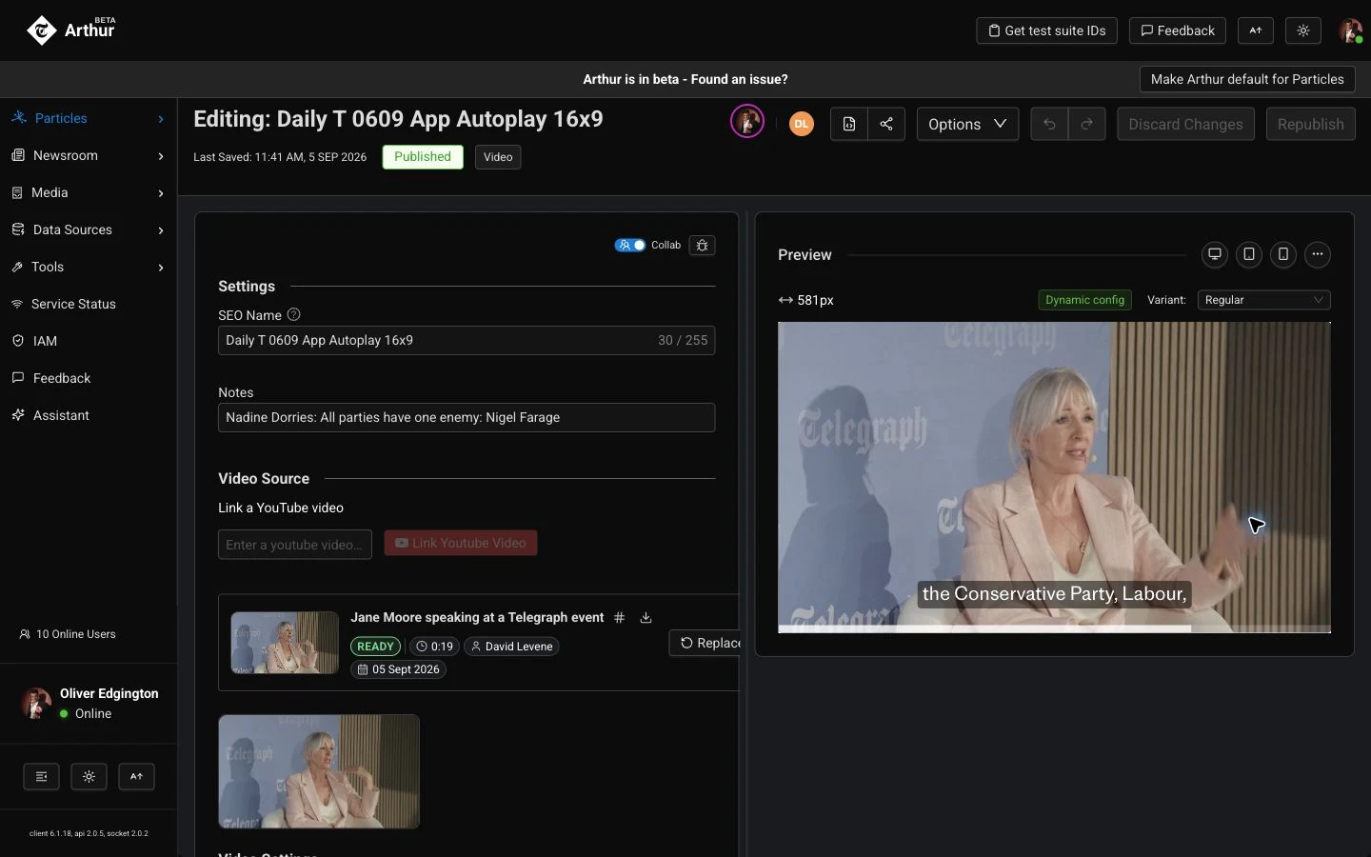Open the Assistant sidebar item
The height and width of the screenshot is (857, 1371).
(x=89, y=415)
